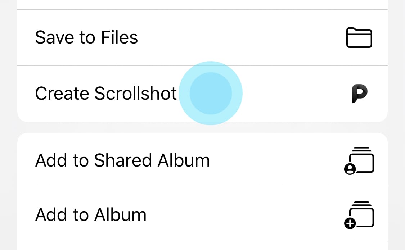Screen dimensions: 405x250
Task: Tap the "Add to Album" text
Action: pos(91,215)
